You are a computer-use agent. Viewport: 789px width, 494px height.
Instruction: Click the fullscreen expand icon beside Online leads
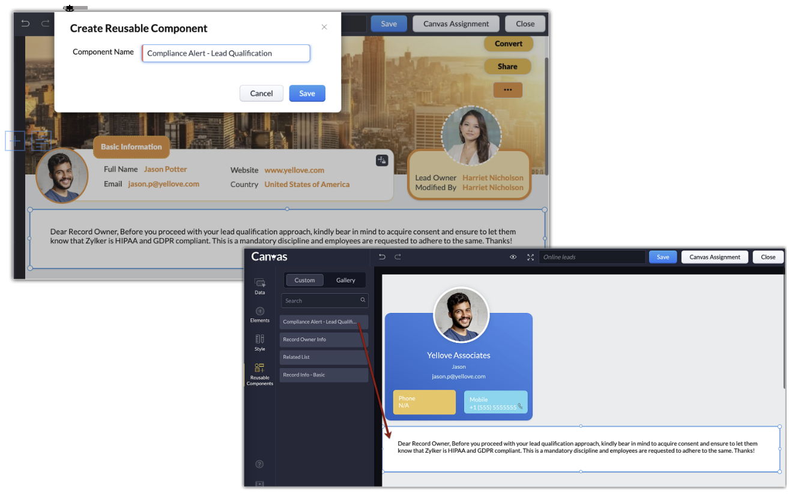[x=530, y=257]
